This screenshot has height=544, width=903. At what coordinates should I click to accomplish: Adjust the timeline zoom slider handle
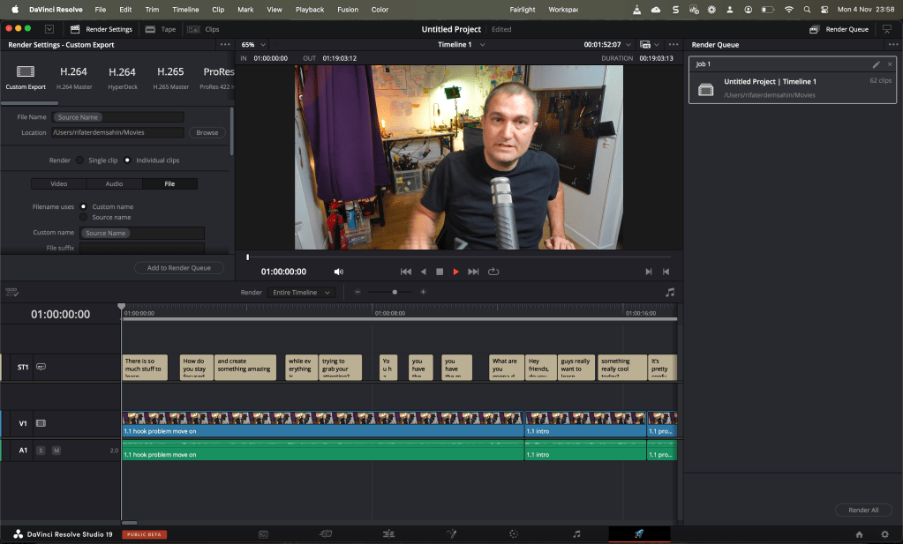click(395, 292)
